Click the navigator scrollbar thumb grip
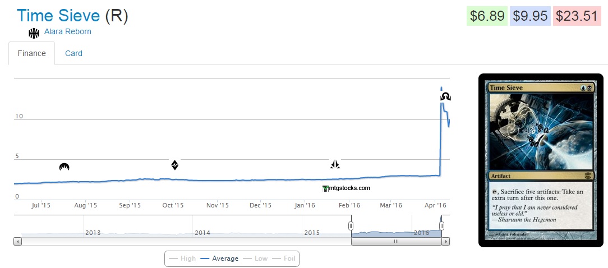Image resolution: width=608 pixels, height=268 pixels. coord(396,242)
